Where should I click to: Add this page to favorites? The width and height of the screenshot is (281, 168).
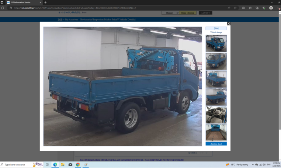(x=235, y=8)
